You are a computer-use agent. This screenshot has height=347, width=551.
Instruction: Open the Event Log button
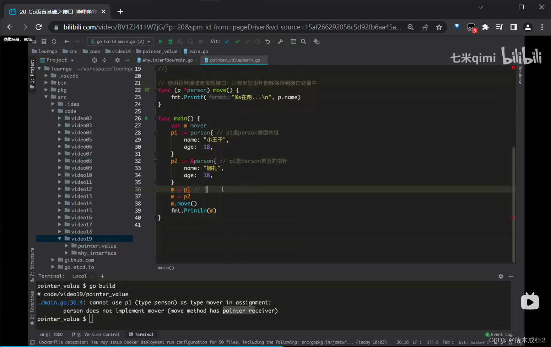click(499, 334)
